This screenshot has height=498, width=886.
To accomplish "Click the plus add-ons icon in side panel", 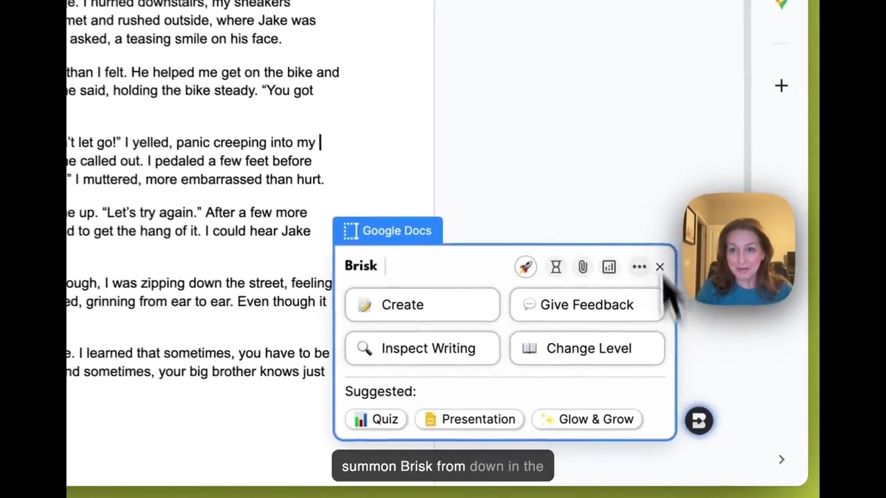I will 781,86.
